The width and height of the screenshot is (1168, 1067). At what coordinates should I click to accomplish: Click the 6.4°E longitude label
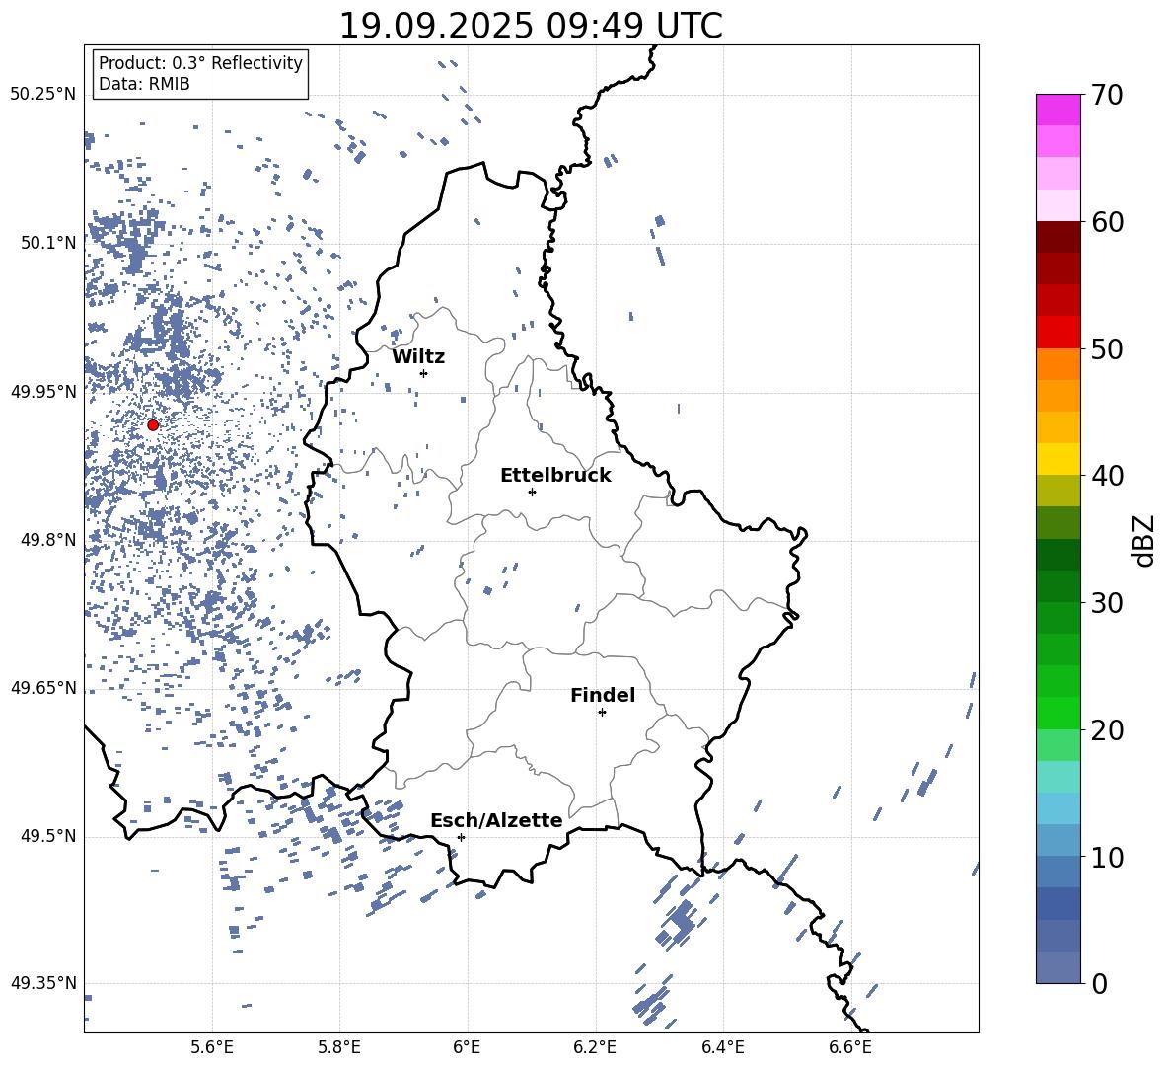722,1048
